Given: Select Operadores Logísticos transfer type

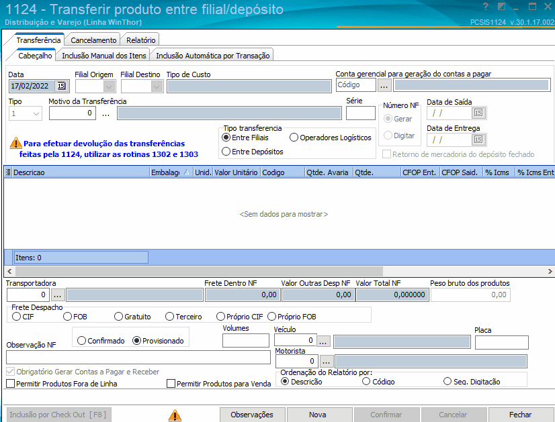Looking at the screenshot, I should [330, 138].
